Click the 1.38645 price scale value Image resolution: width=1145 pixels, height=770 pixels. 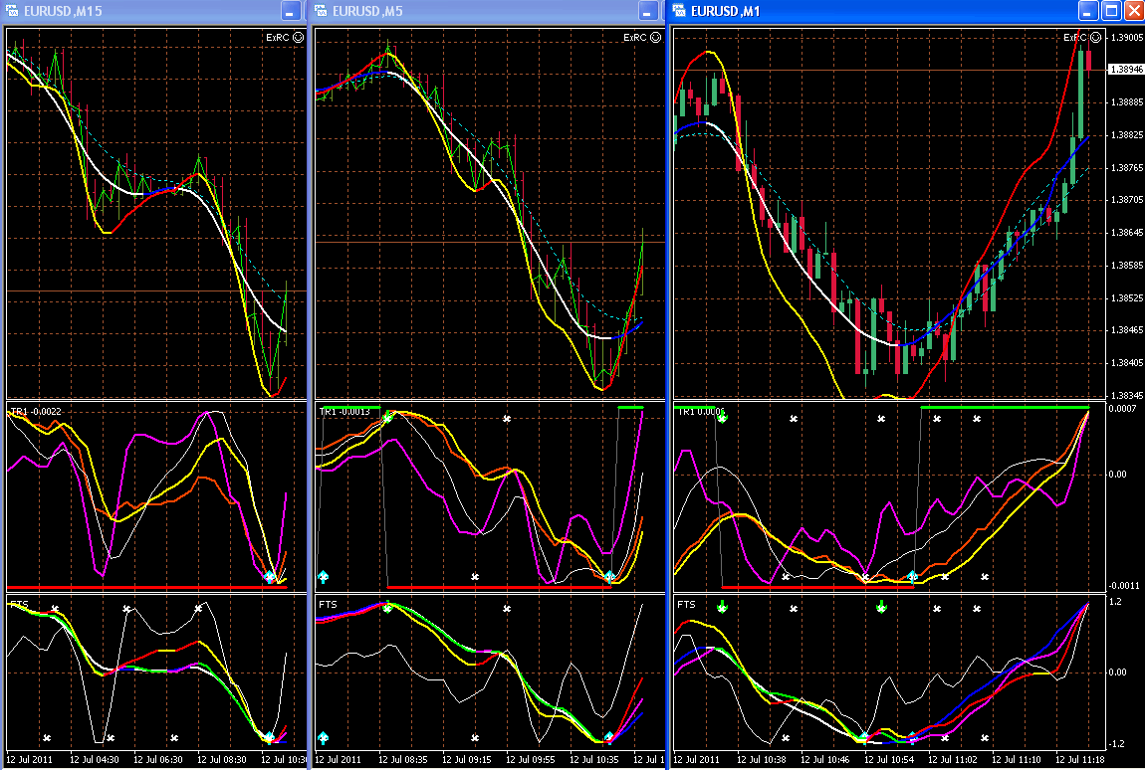pos(1127,232)
